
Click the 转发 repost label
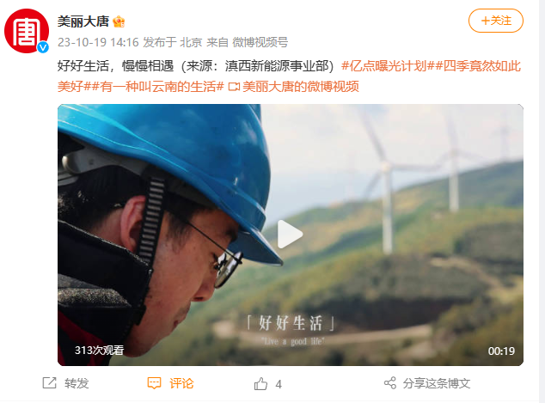click(x=77, y=383)
